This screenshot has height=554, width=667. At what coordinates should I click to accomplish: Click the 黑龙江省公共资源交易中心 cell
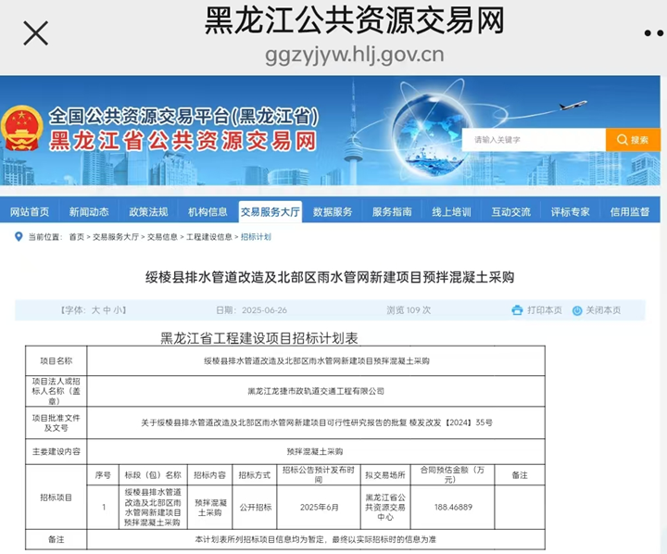[x=385, y=507]
